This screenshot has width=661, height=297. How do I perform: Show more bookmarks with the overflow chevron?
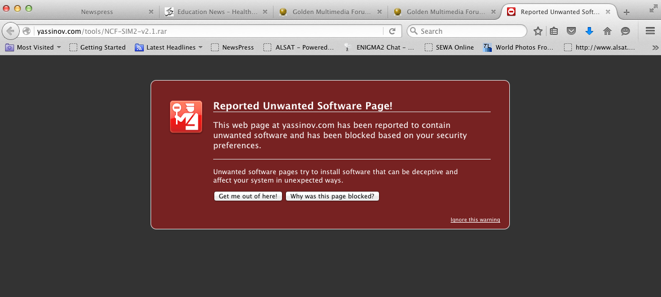654,48
